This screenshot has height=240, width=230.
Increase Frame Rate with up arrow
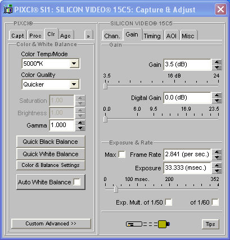[217, 152]
